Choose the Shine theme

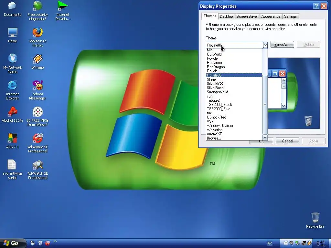coord(234,79)
